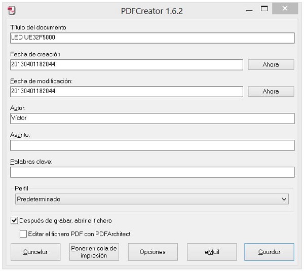
Task: Open the Opciones button
Action: coord(153,252)
